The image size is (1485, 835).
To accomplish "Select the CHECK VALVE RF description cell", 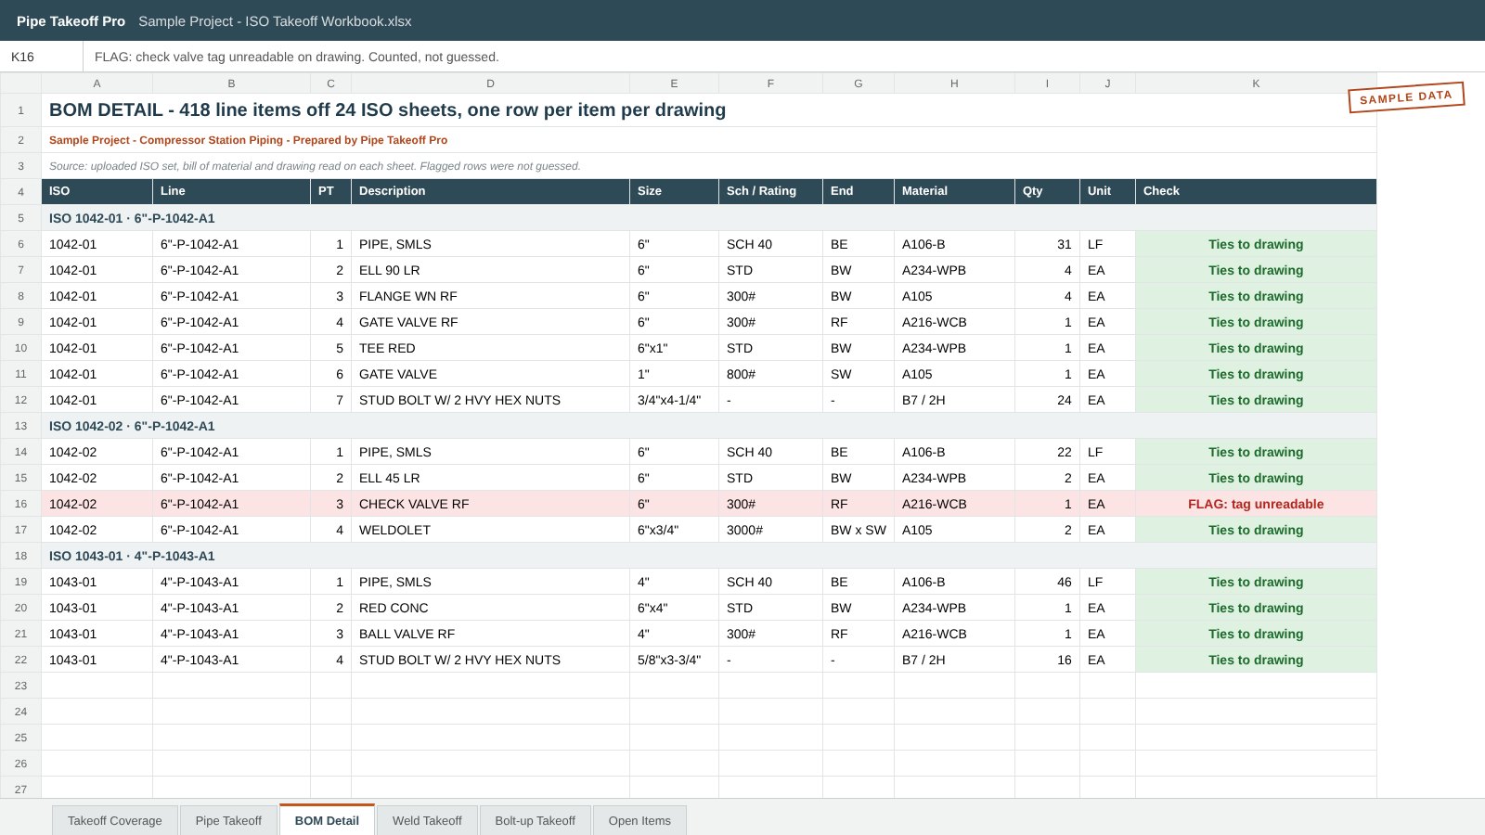I will click(490, 504).
